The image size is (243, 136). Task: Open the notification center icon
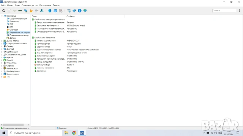point(238,133)
